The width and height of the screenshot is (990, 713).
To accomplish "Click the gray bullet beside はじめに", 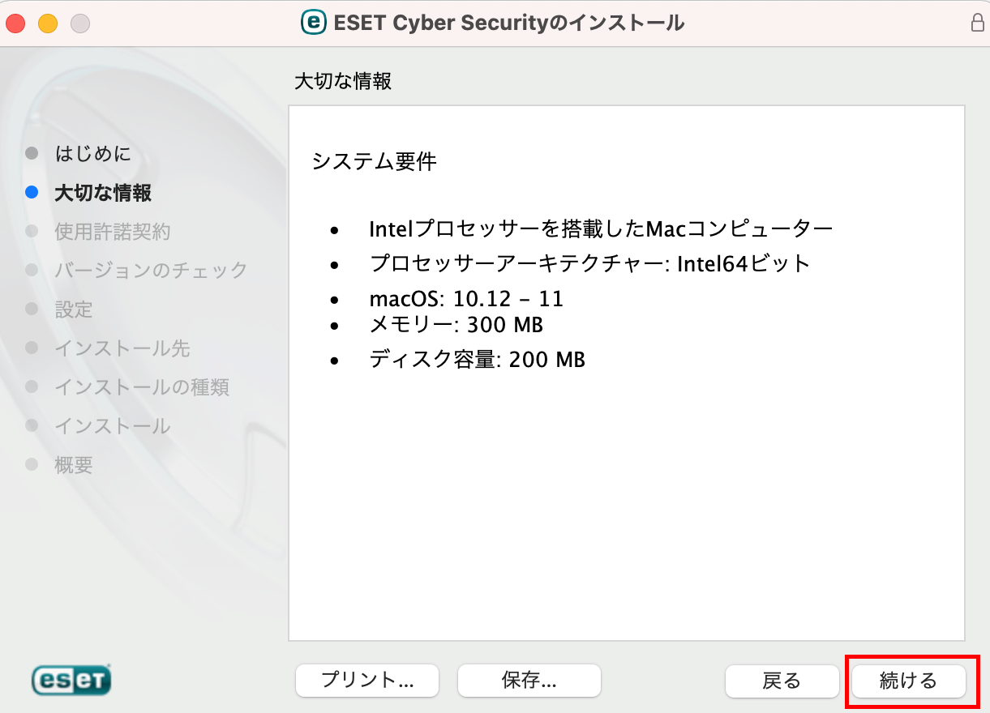I will [x=32, y=153].
